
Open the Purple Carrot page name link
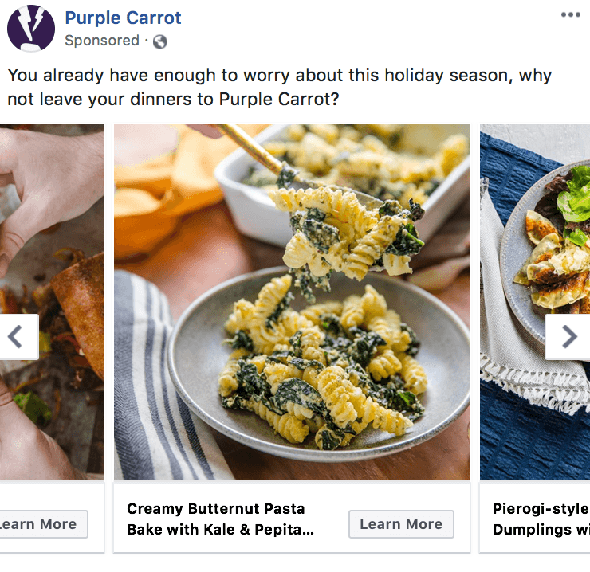click(123, 18)
